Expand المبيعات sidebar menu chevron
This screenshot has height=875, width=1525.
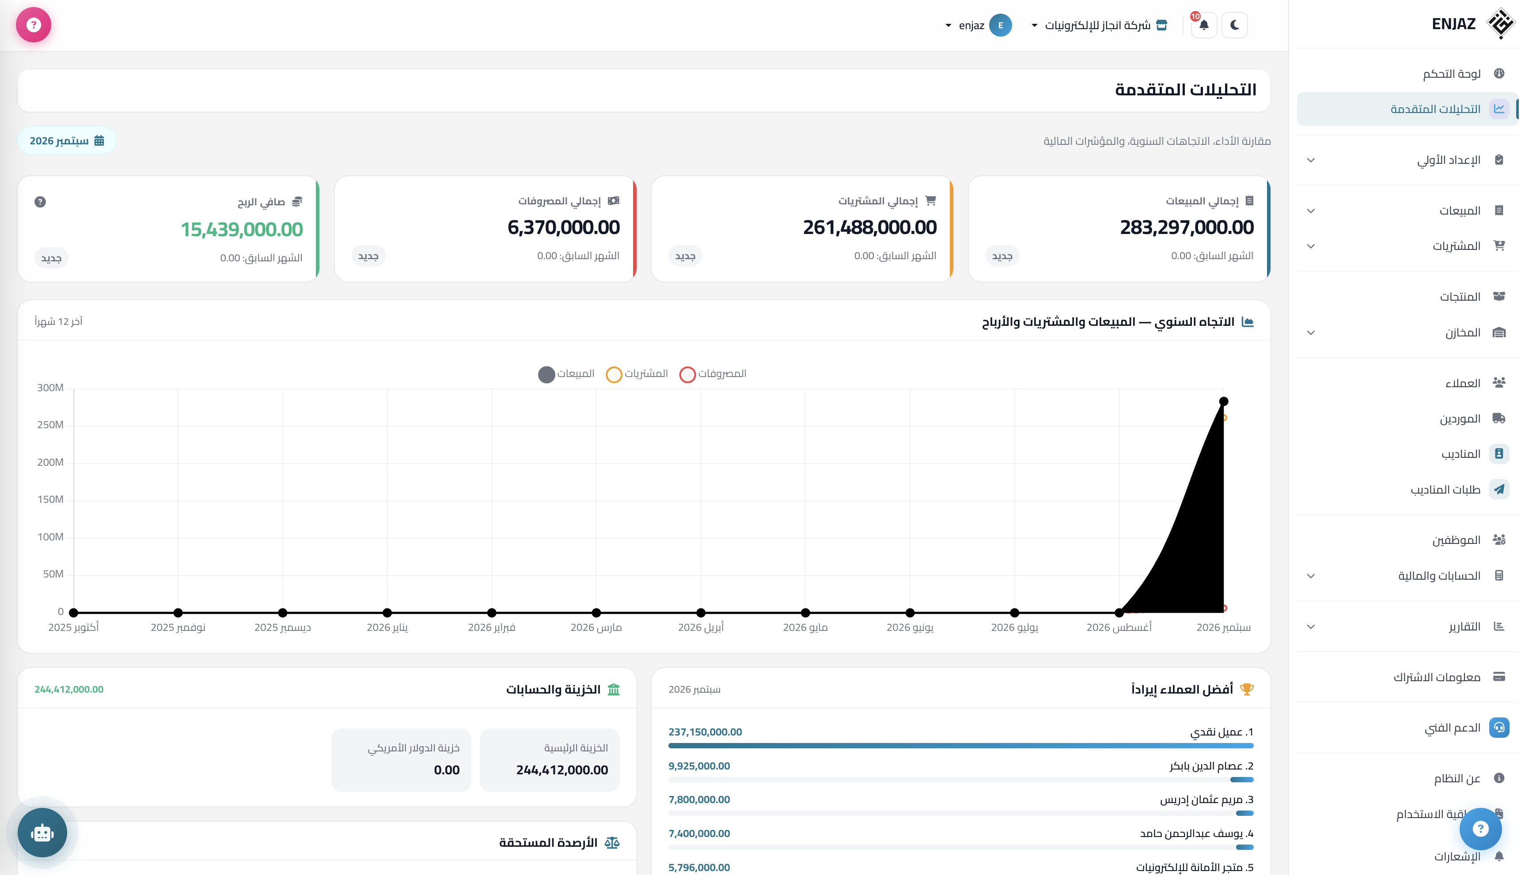[1311, 211]
